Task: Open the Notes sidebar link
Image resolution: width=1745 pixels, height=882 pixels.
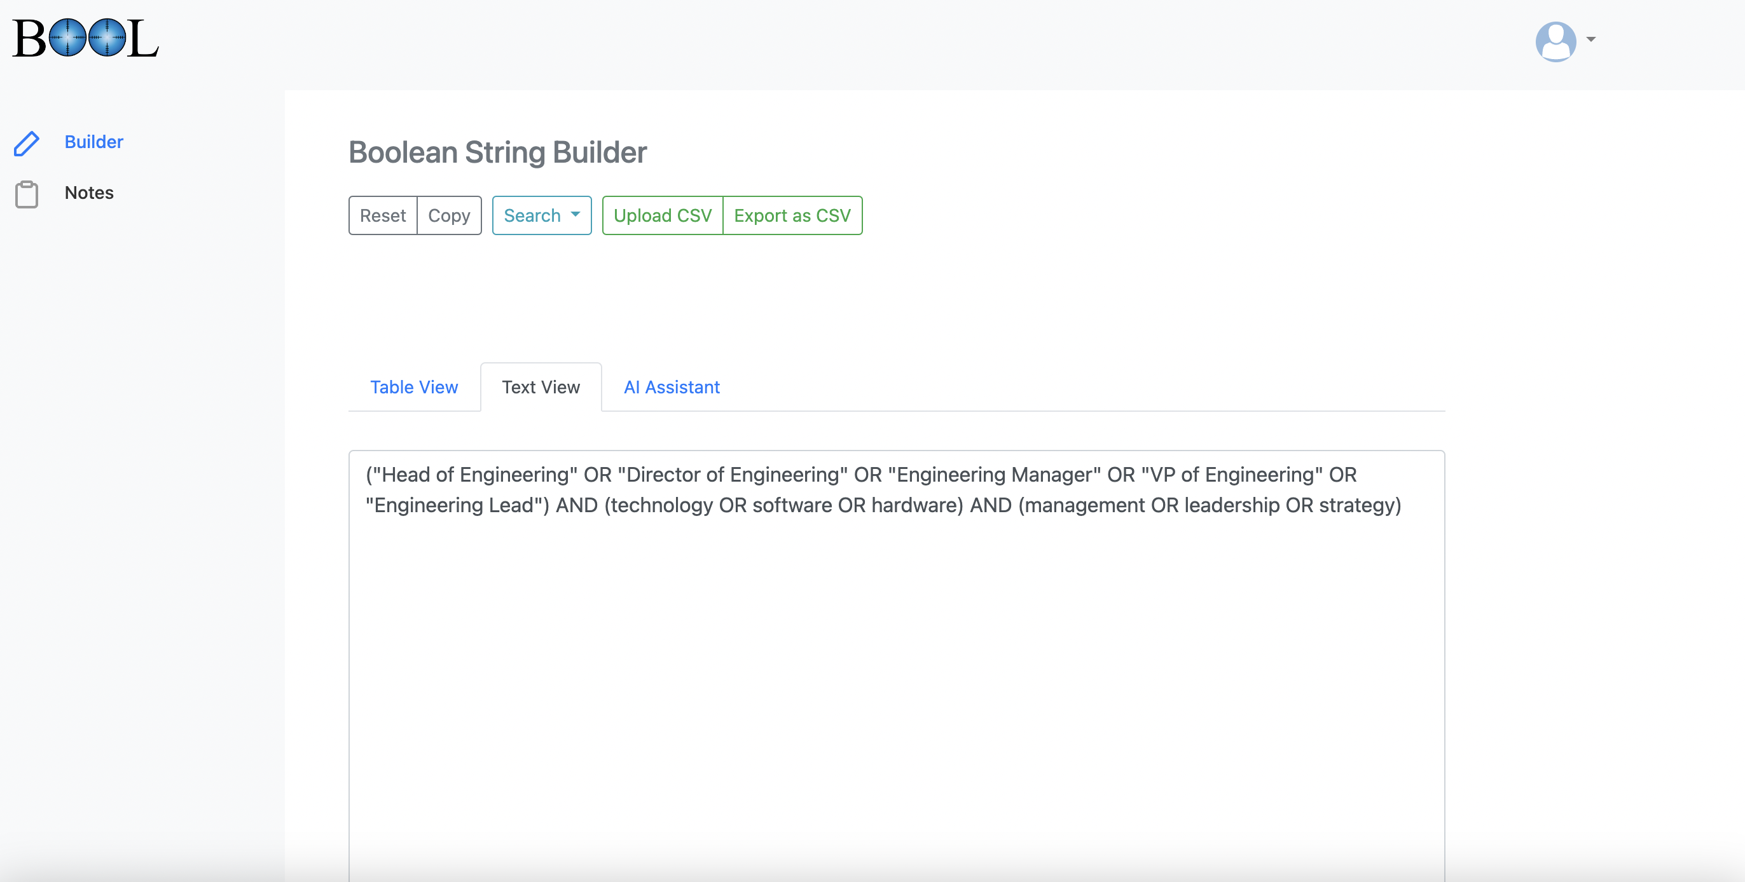Action: click(x=89, y=193)
